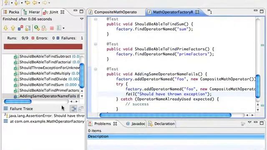Open the Previous Annotation dropdown arrow
Screen dimensions: 267x150
22,3
